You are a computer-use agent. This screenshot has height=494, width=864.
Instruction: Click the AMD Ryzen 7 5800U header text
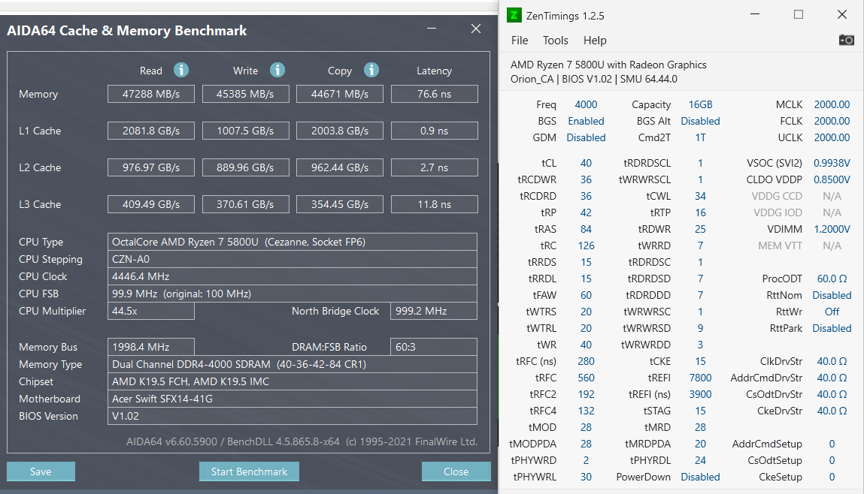[x=608, y=65]
